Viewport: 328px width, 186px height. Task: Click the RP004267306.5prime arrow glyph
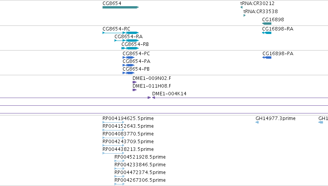click(119, 184)
